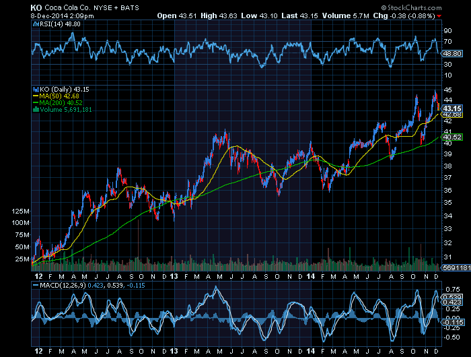Screen dimensions: 471x357
Task: Click the volume bars icon in legend
Action: coord(36,110)
